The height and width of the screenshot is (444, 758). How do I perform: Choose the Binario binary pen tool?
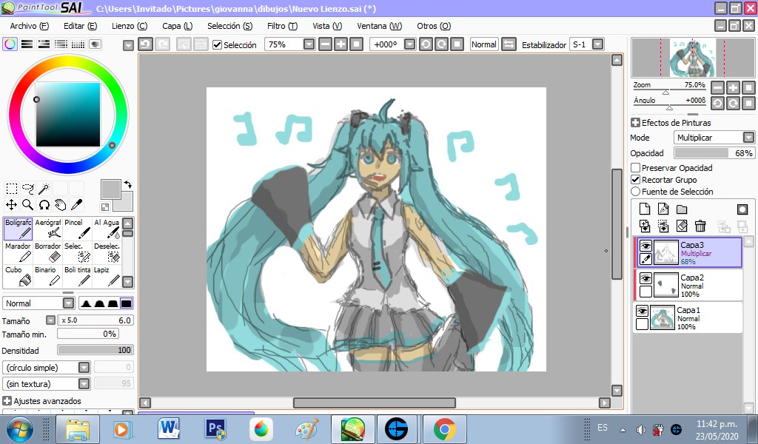click(48, 276)
